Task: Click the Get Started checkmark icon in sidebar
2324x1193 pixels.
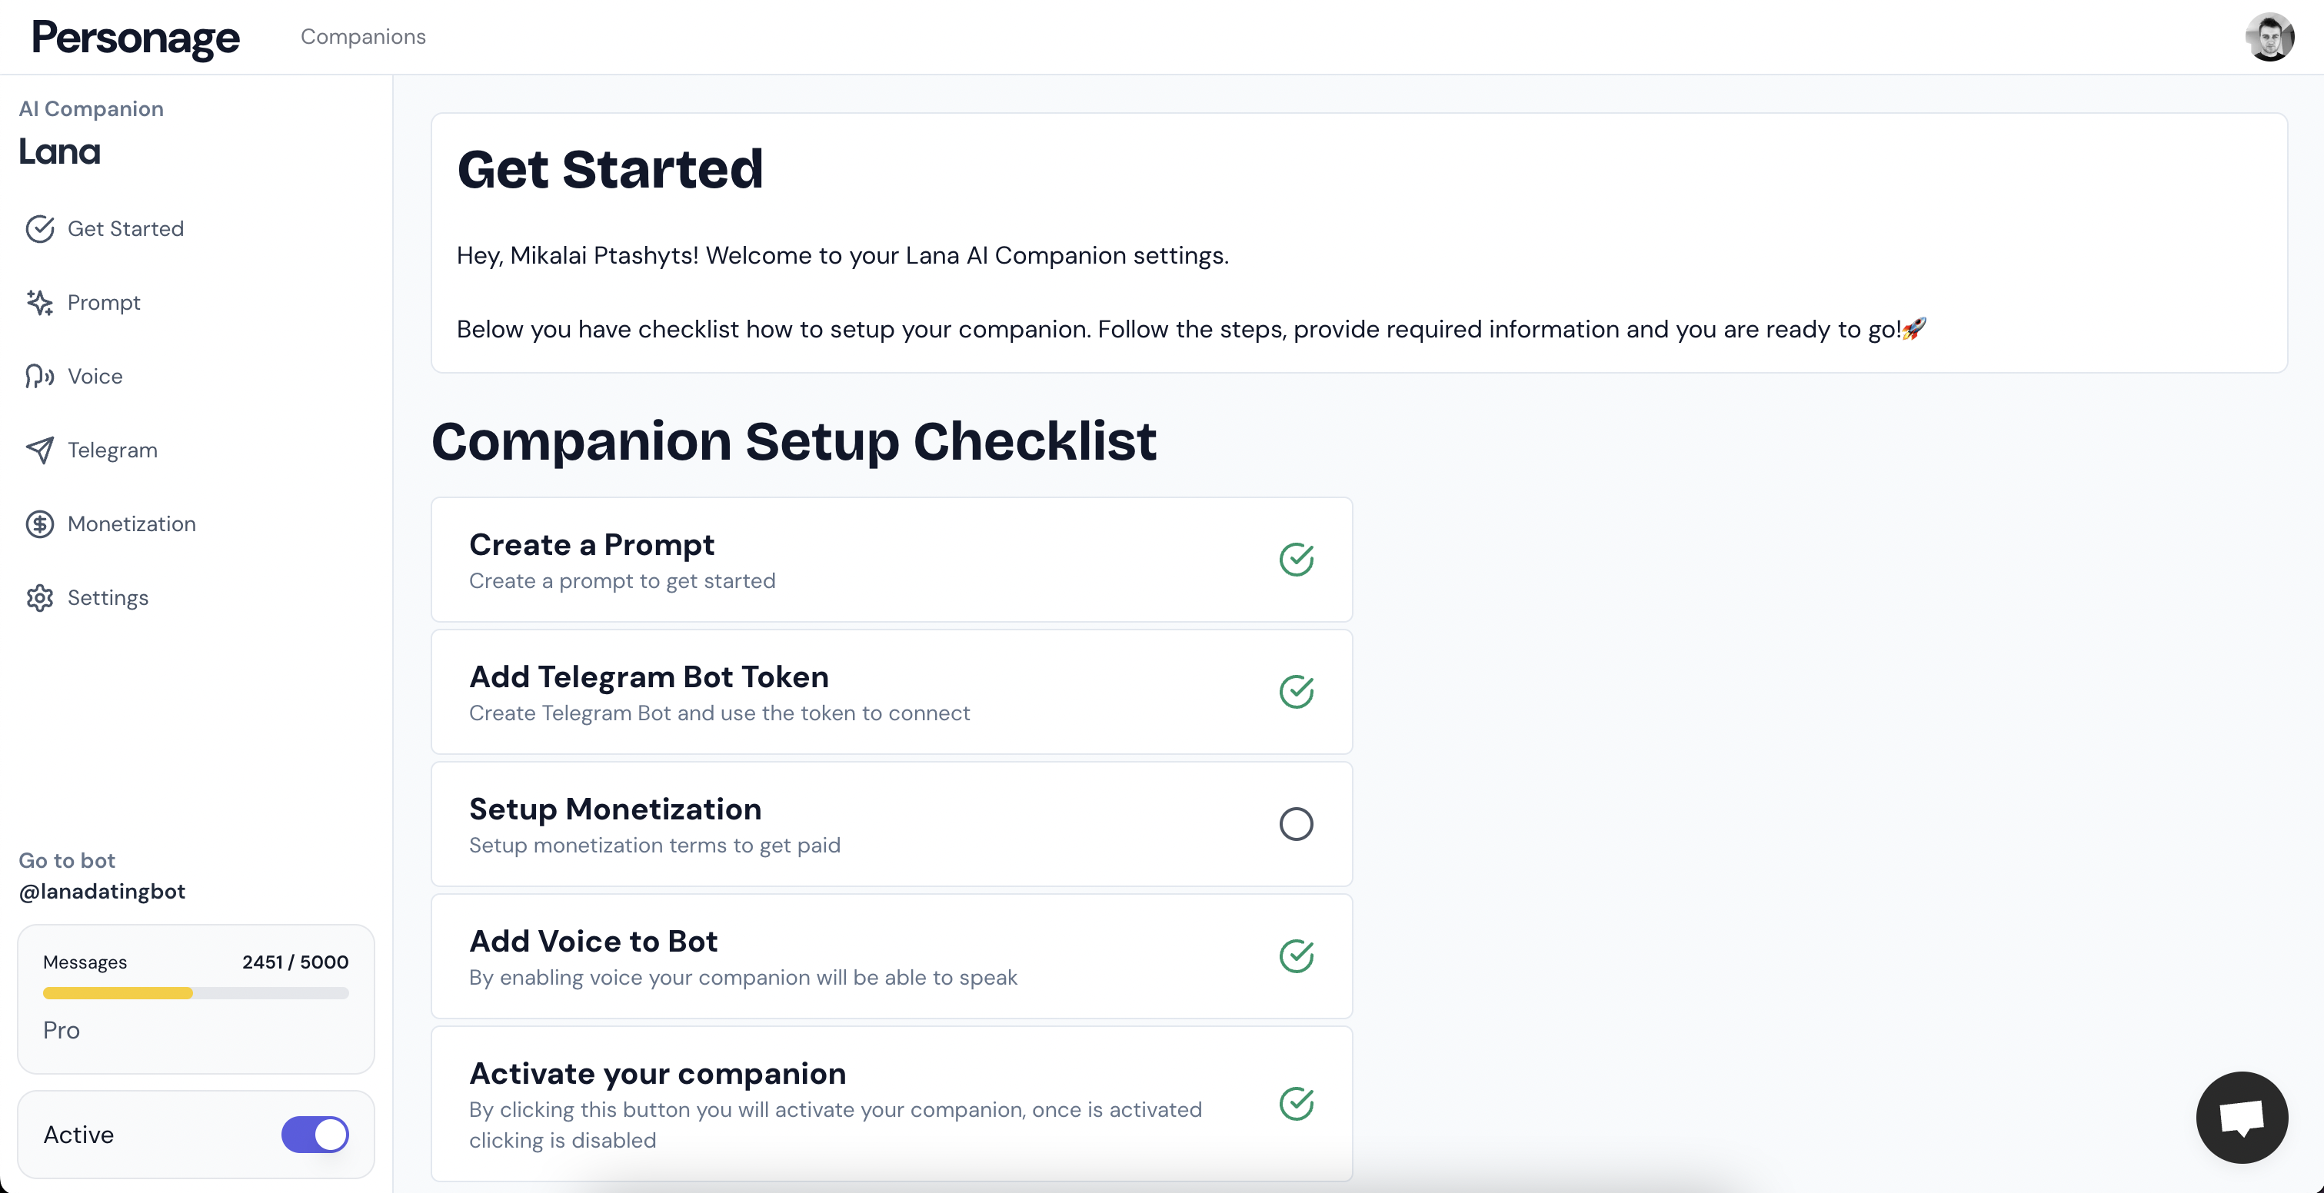Action: (x=40, y=229)
